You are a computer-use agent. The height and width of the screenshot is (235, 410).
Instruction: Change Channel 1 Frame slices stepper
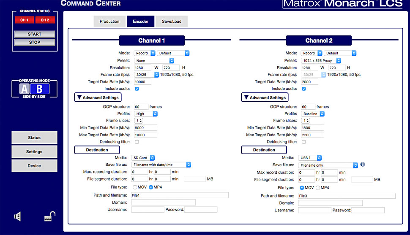pos(139,121)
